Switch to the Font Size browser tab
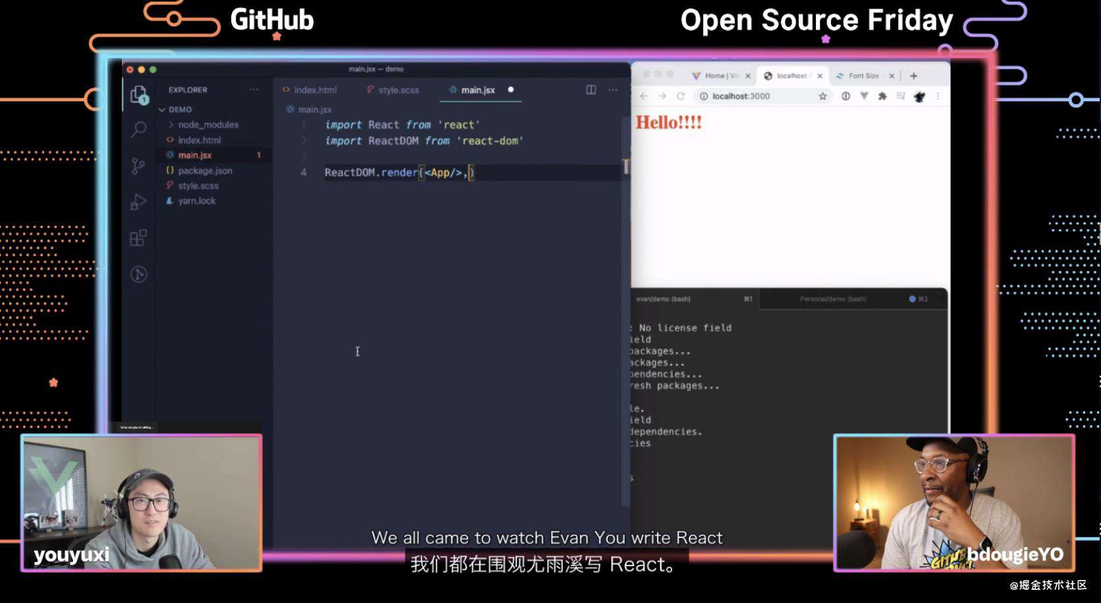The width and height of the screenshot is (1101, 603). [x=863, y=76]
